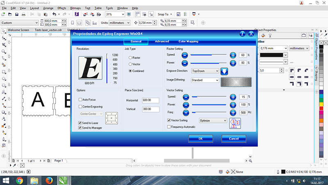Click the Horizontal piece size field
The image size is (328, 185).
(x=150, y=100)
